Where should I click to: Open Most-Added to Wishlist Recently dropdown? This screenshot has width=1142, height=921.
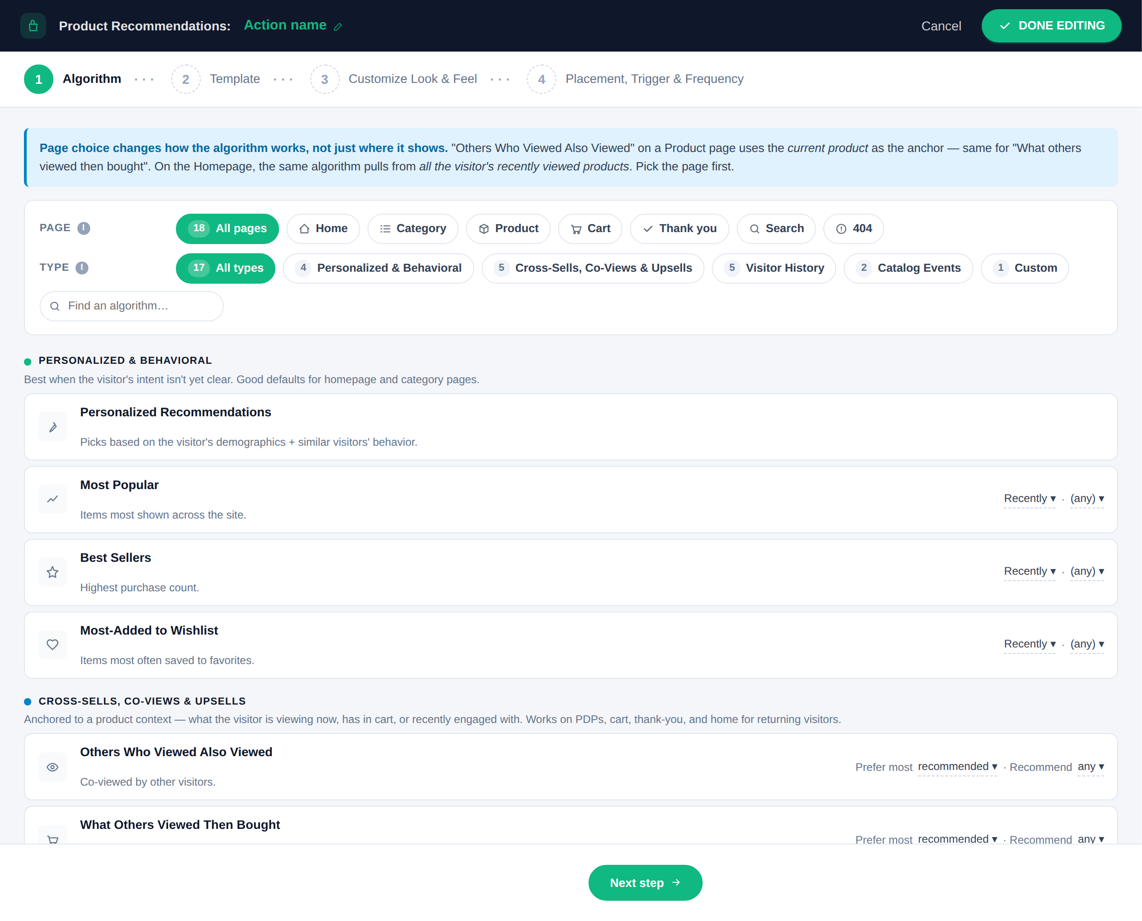1029,644
